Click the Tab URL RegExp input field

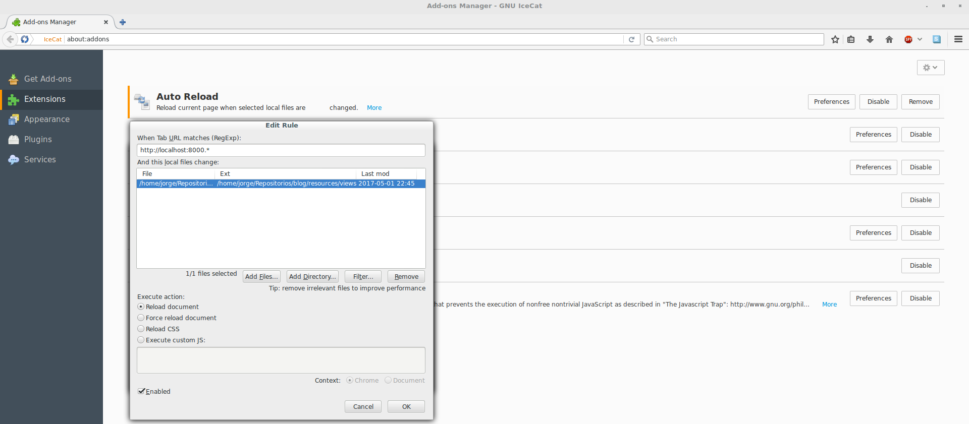281,150
